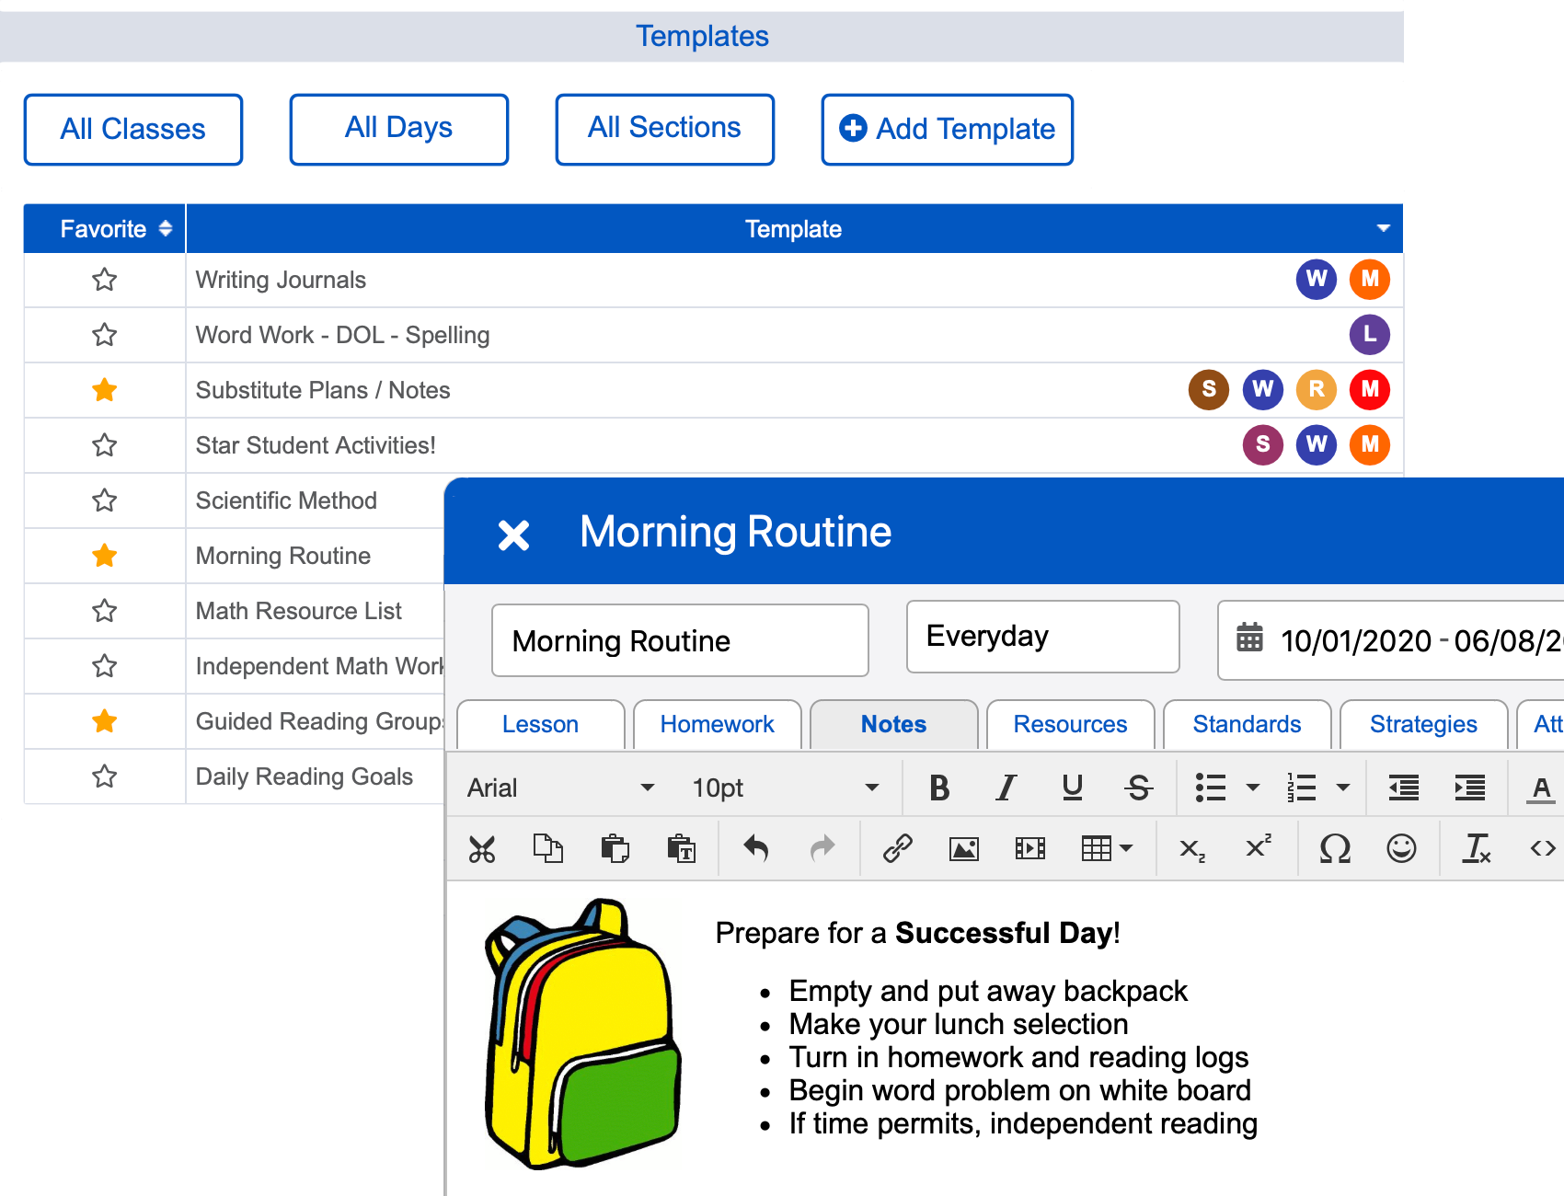The image size is (1564, 1196).
Task: Select the Bold formatting icon
Action: [939, 788]
